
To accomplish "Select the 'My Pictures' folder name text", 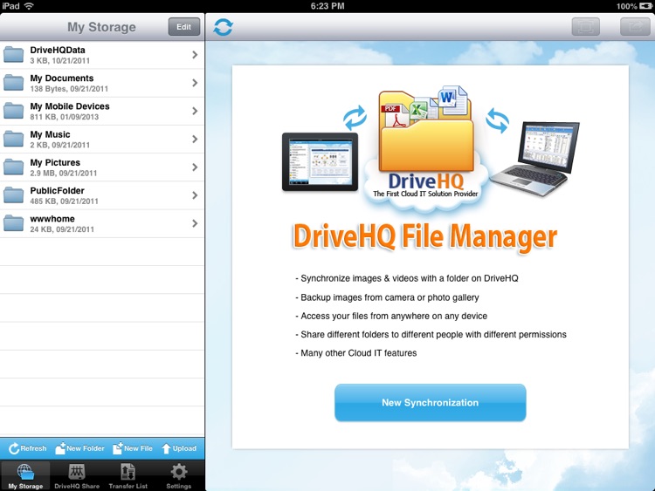I will [55, 163].
